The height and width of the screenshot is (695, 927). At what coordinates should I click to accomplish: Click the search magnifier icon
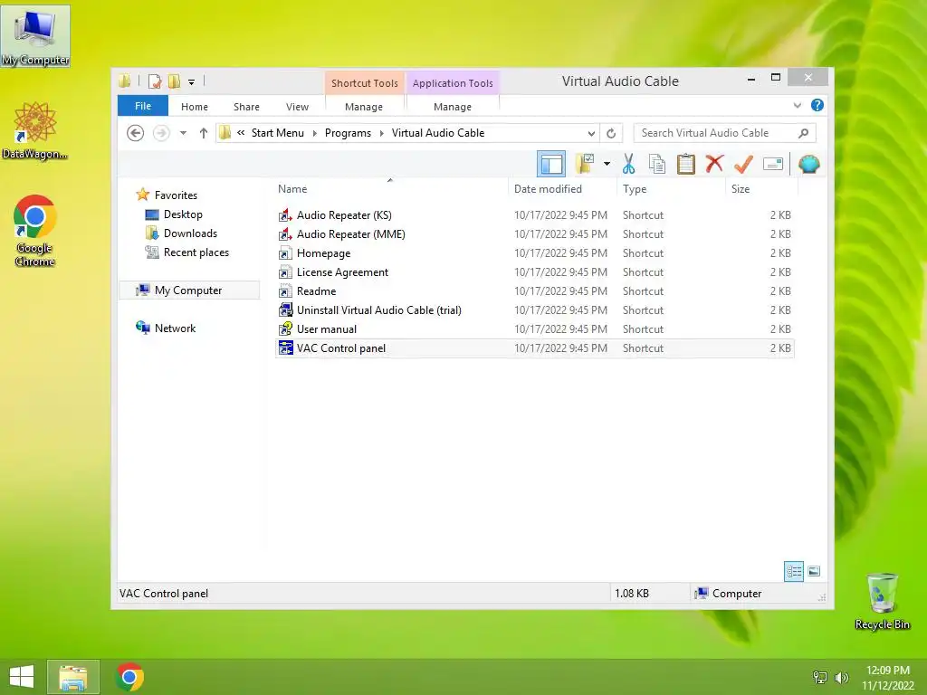[803, 133]
